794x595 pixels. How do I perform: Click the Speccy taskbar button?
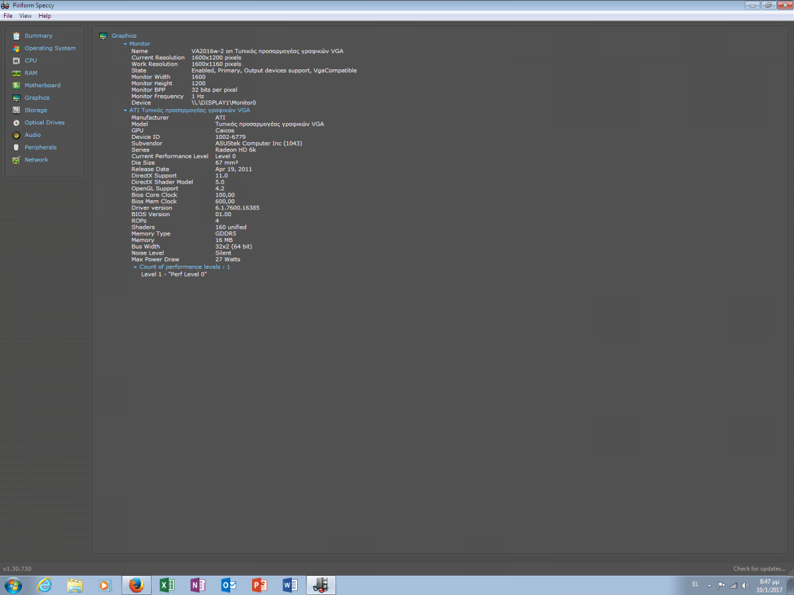[x=321, y=585]
